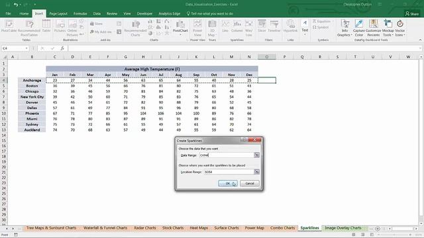Open the Store add-in
Viewport: 424px width, 238px height.
click(96, 24)
